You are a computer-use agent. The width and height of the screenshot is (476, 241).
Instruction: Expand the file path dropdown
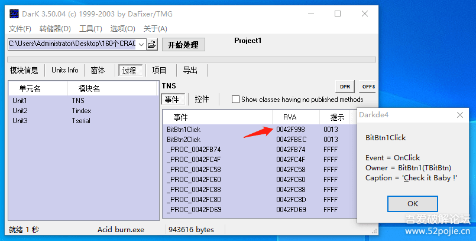pyautogui.click(x=141, y=44)
